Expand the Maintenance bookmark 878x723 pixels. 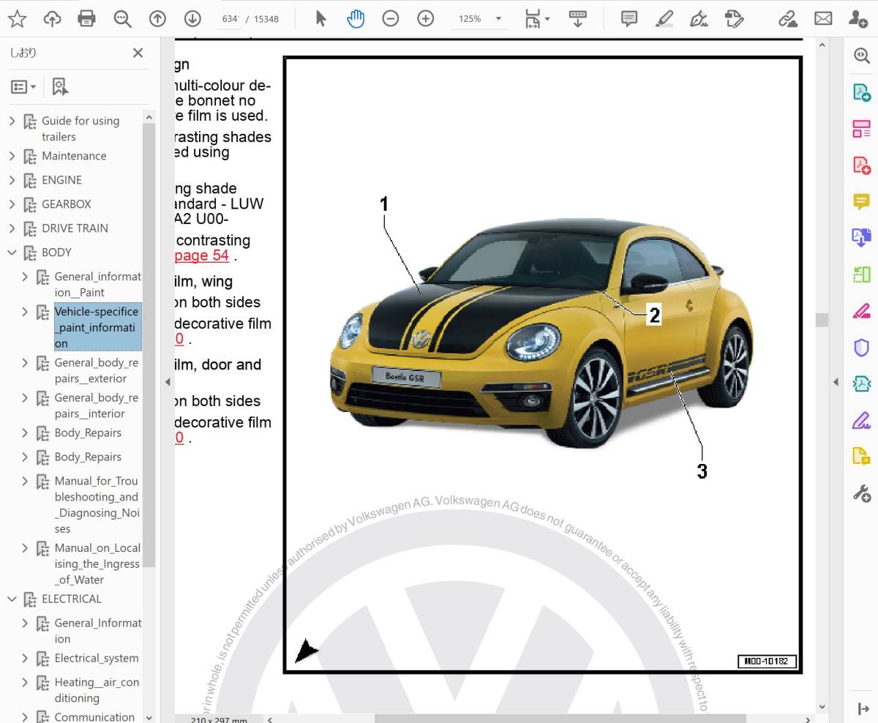point(12,156)
